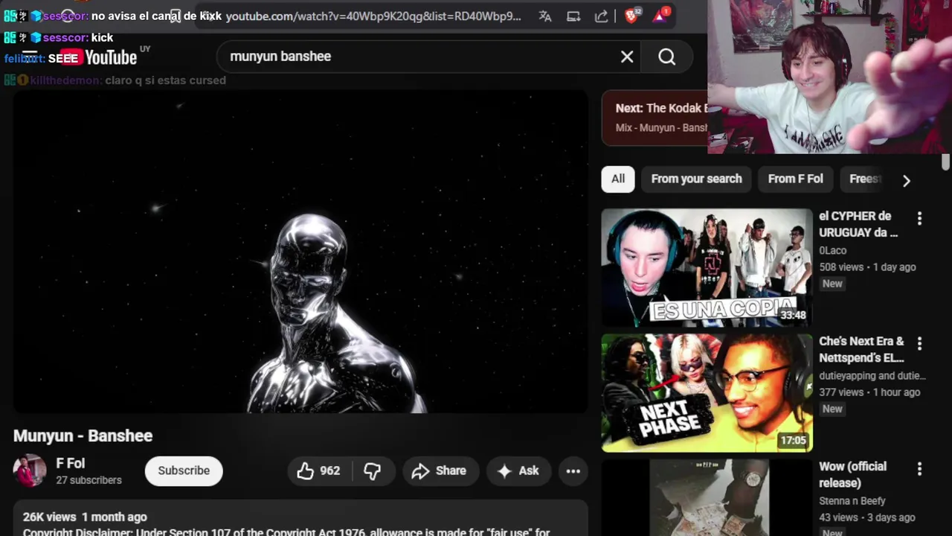Open options for Wow (official release) video
The height and width of the screenshot is (536, 952).
[919, 468]
